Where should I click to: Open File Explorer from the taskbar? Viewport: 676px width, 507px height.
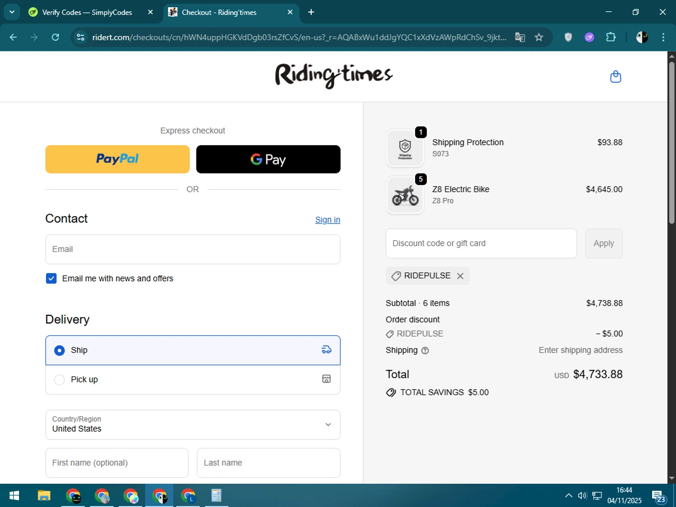[x=44, y=496]
